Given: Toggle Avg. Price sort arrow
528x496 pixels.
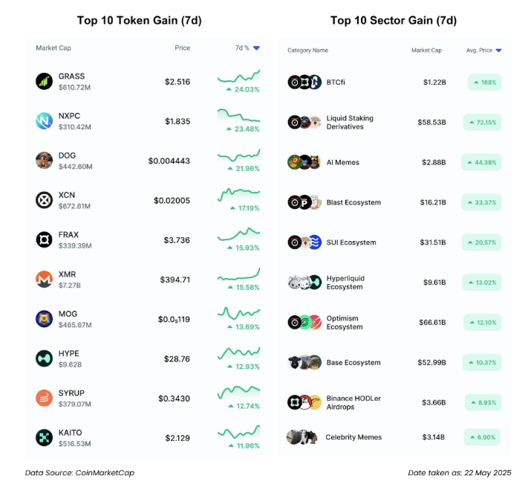Looking at the screenshot, I should pyautogui.click(x=499, y=51).
